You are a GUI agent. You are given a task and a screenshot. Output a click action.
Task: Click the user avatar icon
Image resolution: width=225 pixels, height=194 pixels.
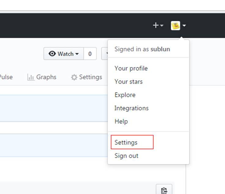tap(175, 26)
